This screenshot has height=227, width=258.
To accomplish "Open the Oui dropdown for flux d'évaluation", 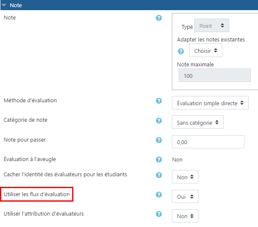I will click(185, 197).
